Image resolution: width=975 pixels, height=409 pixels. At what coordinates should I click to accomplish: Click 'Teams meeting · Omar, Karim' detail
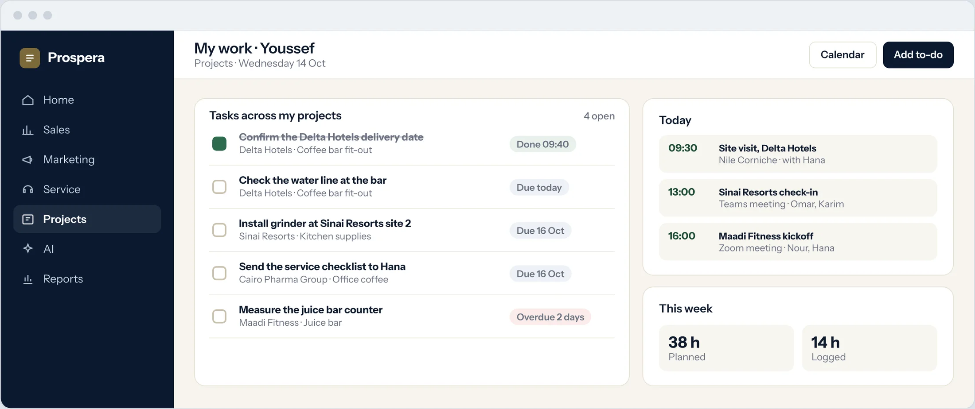coord(781,204)
